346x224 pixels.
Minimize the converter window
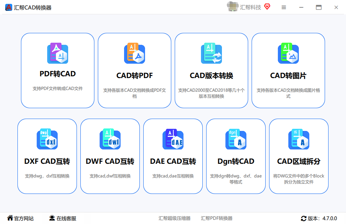pyautogui.click(x=301, y=7)
